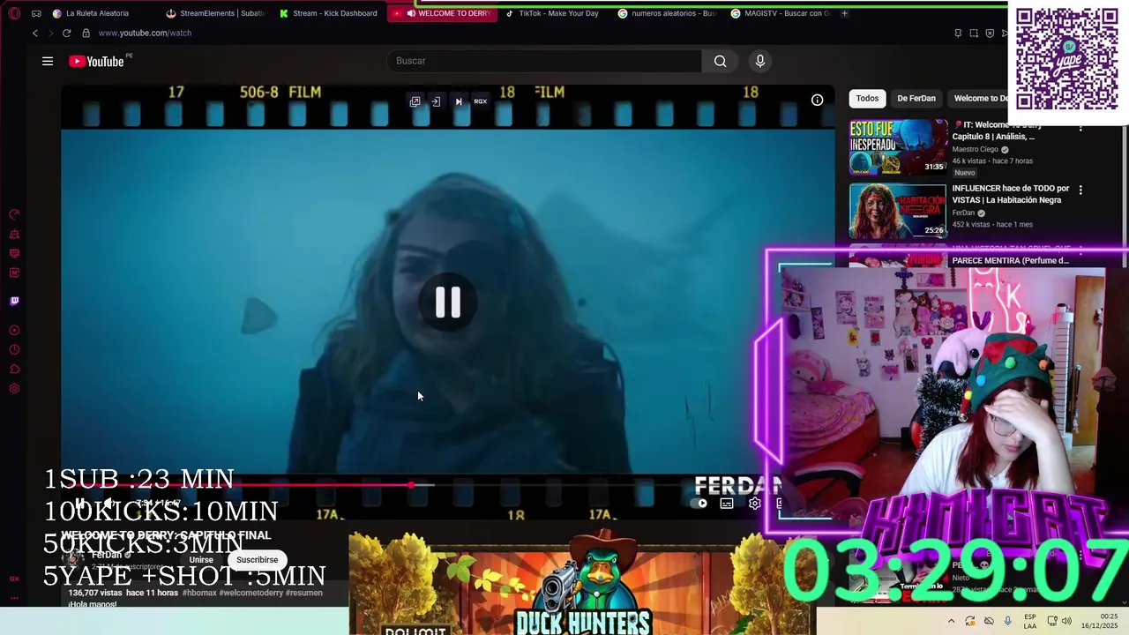1129x635 pixels.
Task: Pin tab icon in address bar
Action: pyautogui.click(x=958, y=33)
